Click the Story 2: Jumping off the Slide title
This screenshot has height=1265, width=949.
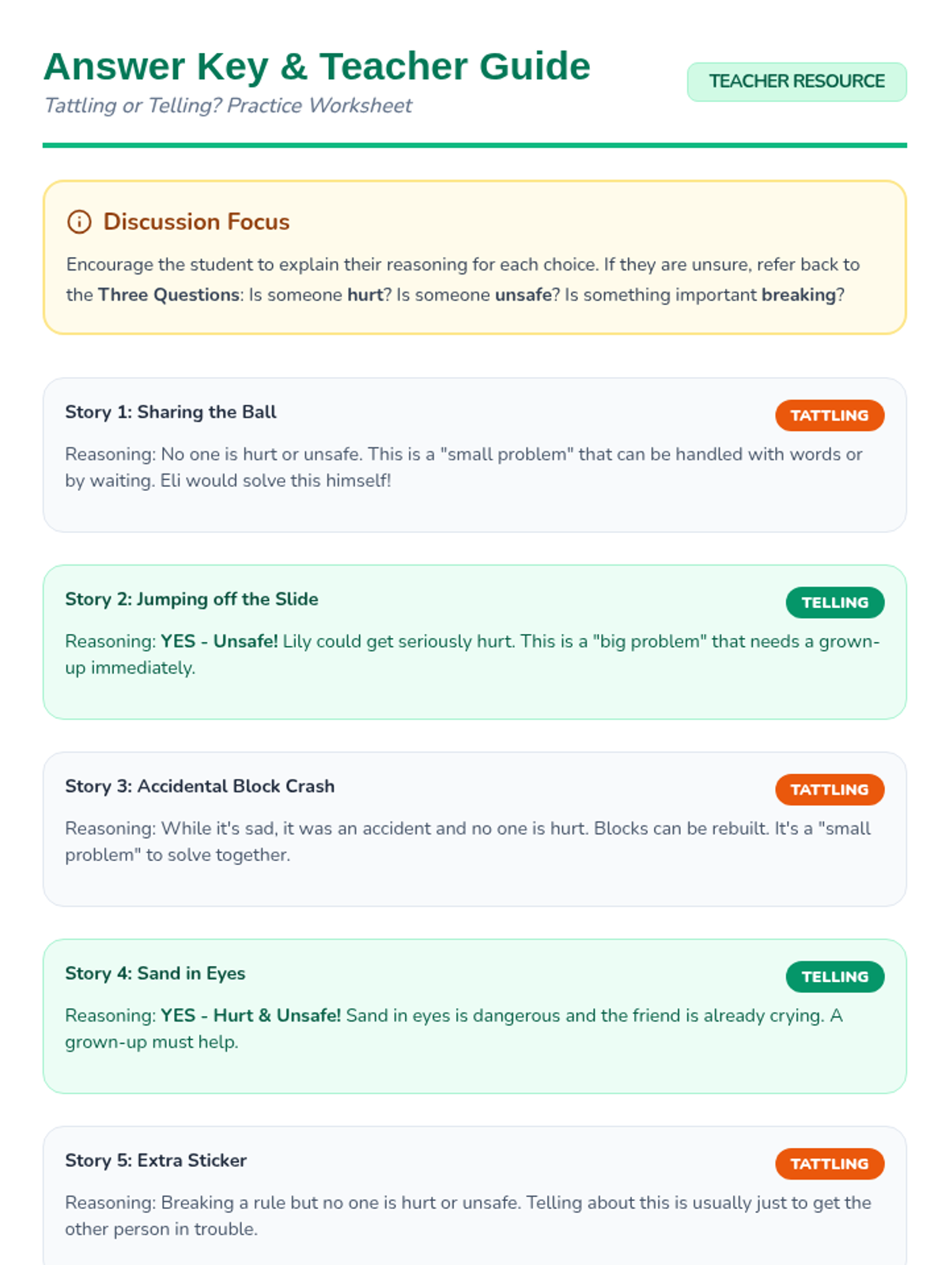pyautogui.click(x=191, y=599)
